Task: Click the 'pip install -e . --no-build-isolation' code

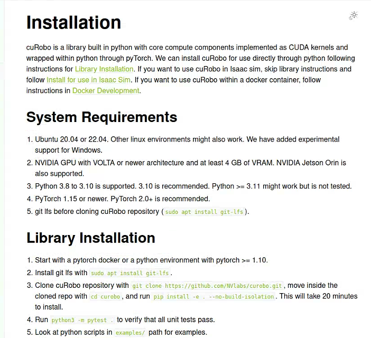Action: 214,297
